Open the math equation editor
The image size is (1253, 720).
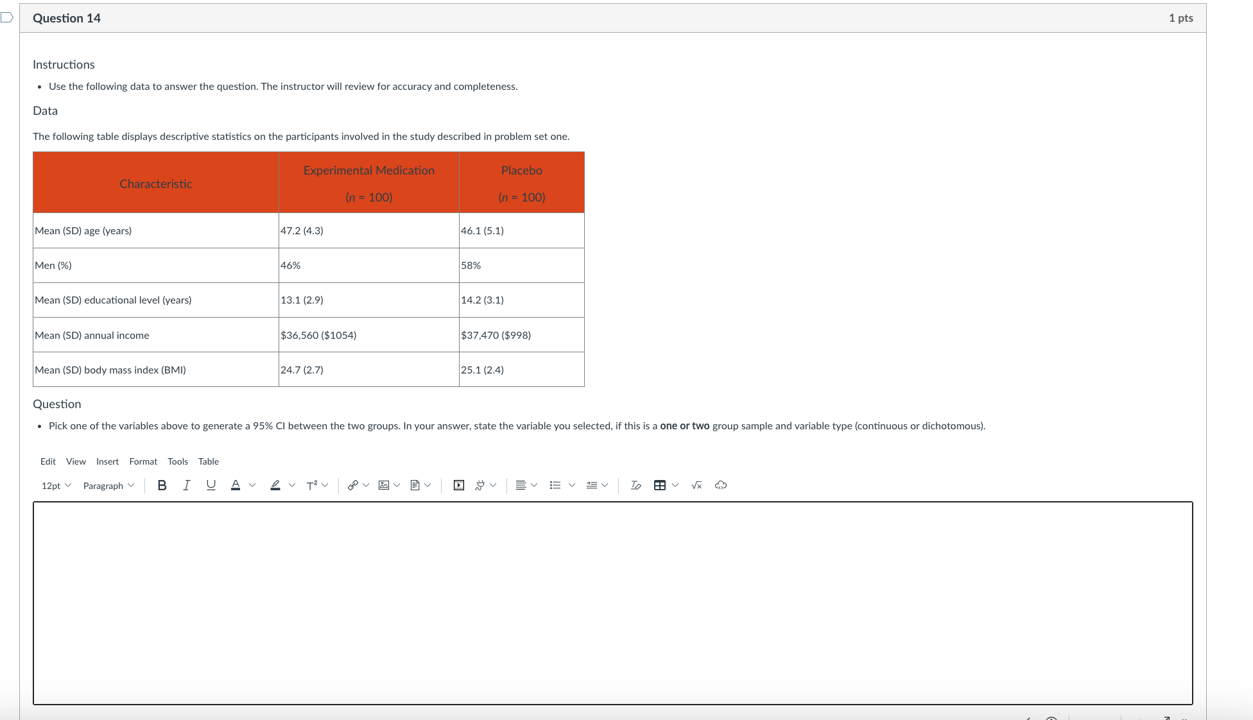click(696, 485)
